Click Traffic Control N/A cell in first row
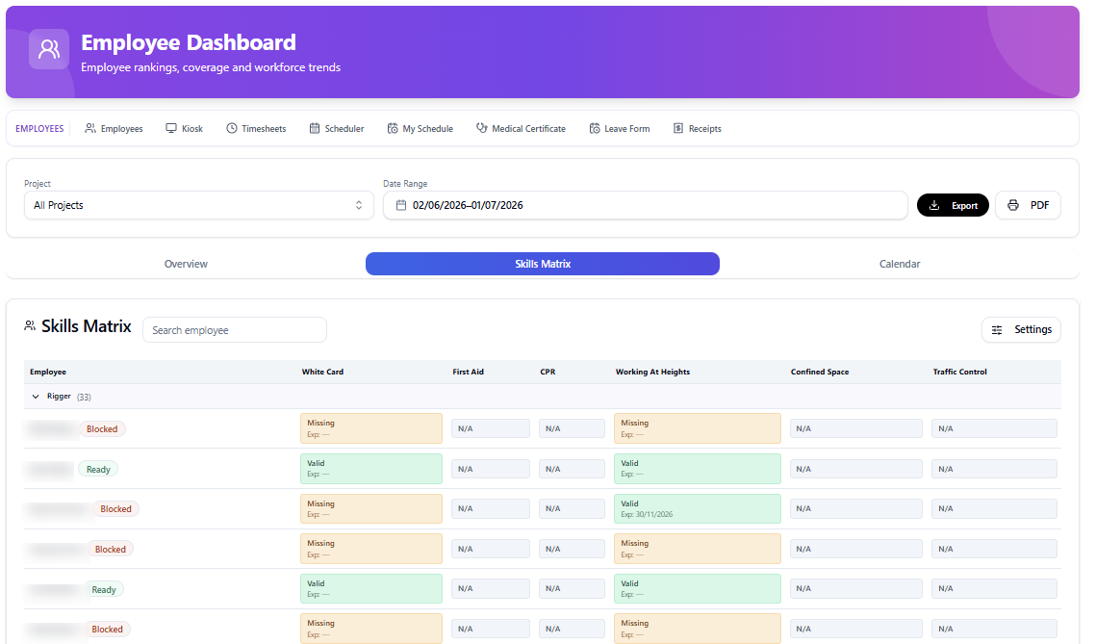1095x644 pixels. click(994, 428)
